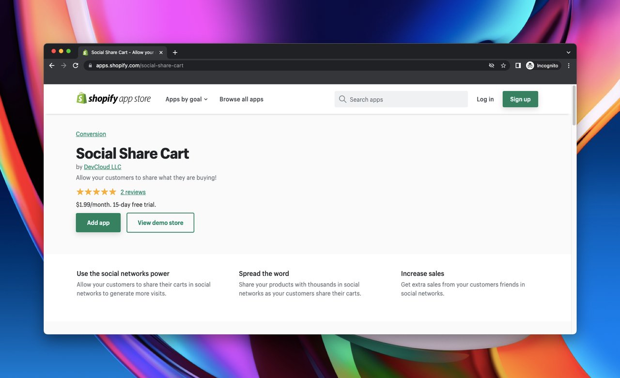Open the Chrome three-dot menu

point(569,66)
